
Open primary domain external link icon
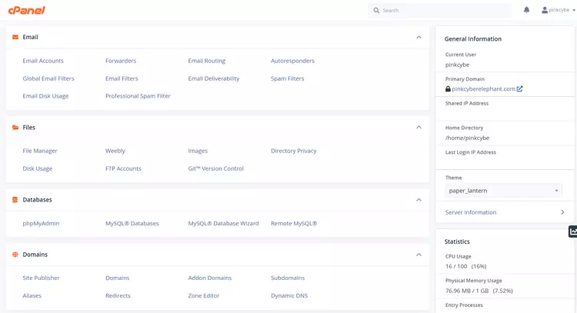click(519, 88)
